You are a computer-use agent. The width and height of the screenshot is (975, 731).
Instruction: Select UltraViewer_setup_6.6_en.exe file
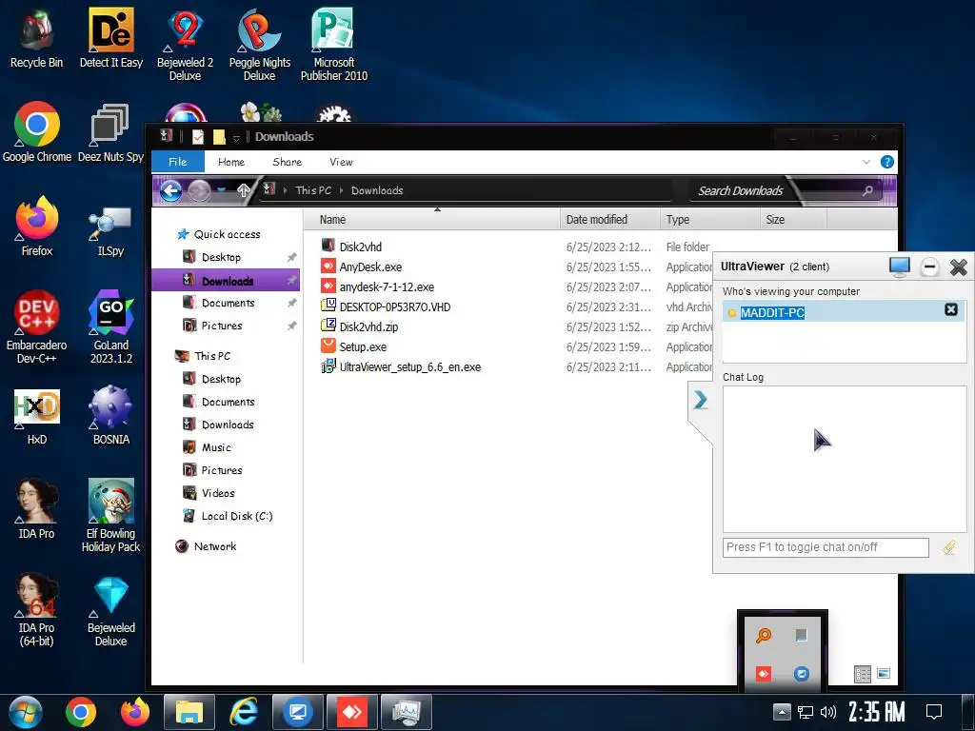(409, 367)
